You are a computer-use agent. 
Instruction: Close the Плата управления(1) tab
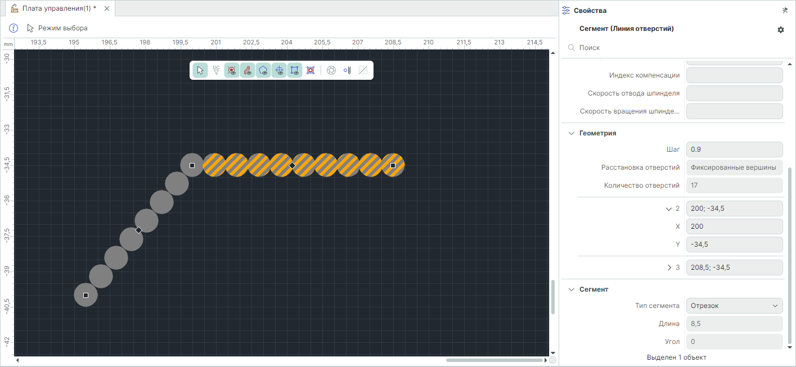(x=107, y=8)
